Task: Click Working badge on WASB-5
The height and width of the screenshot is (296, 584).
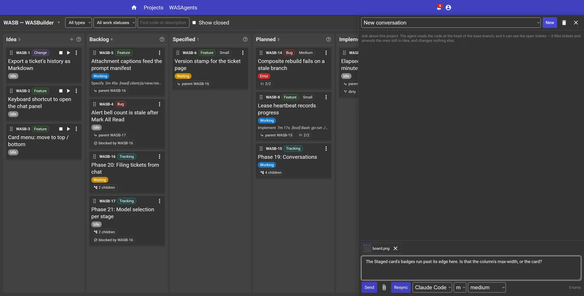Action: point(100,76)
